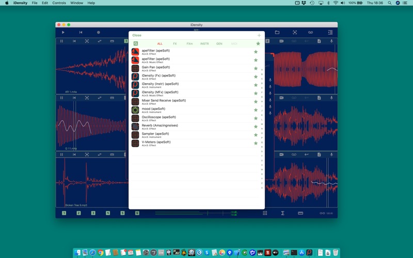The image size is (413, 258).
Task: Select iDensity (MFx) (apeSoft) plugin
Action: tap(195, 93)
